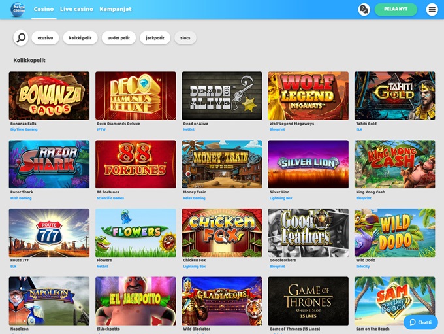
Task: Select the kaikki pelit filter
Action: (x=80, y=38)
